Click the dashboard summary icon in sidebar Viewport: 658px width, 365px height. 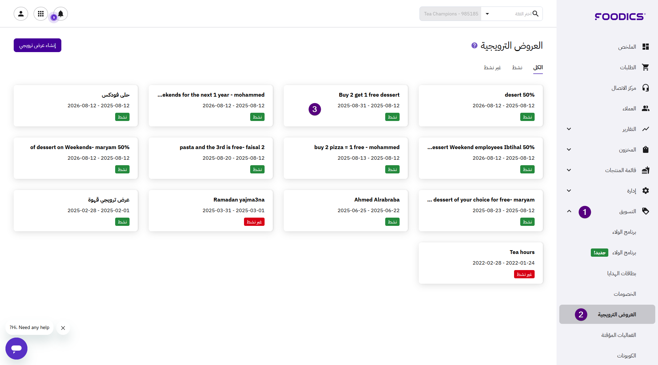(646, 47)
